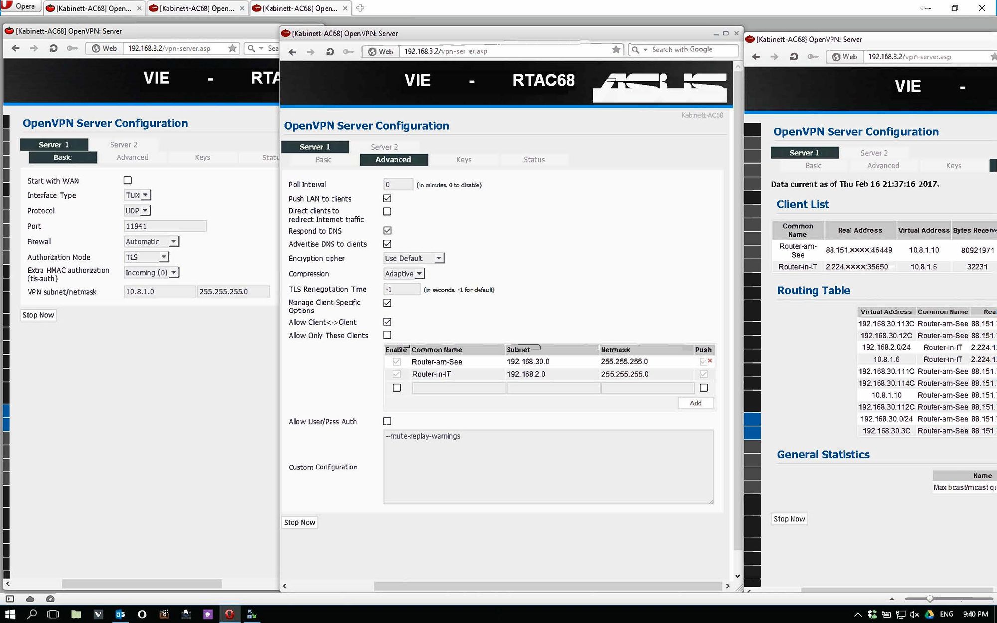The height and width of the screenshot is (623, 997).
Task: Open Encryption cipher dropdown
Action: coord(414,258)
